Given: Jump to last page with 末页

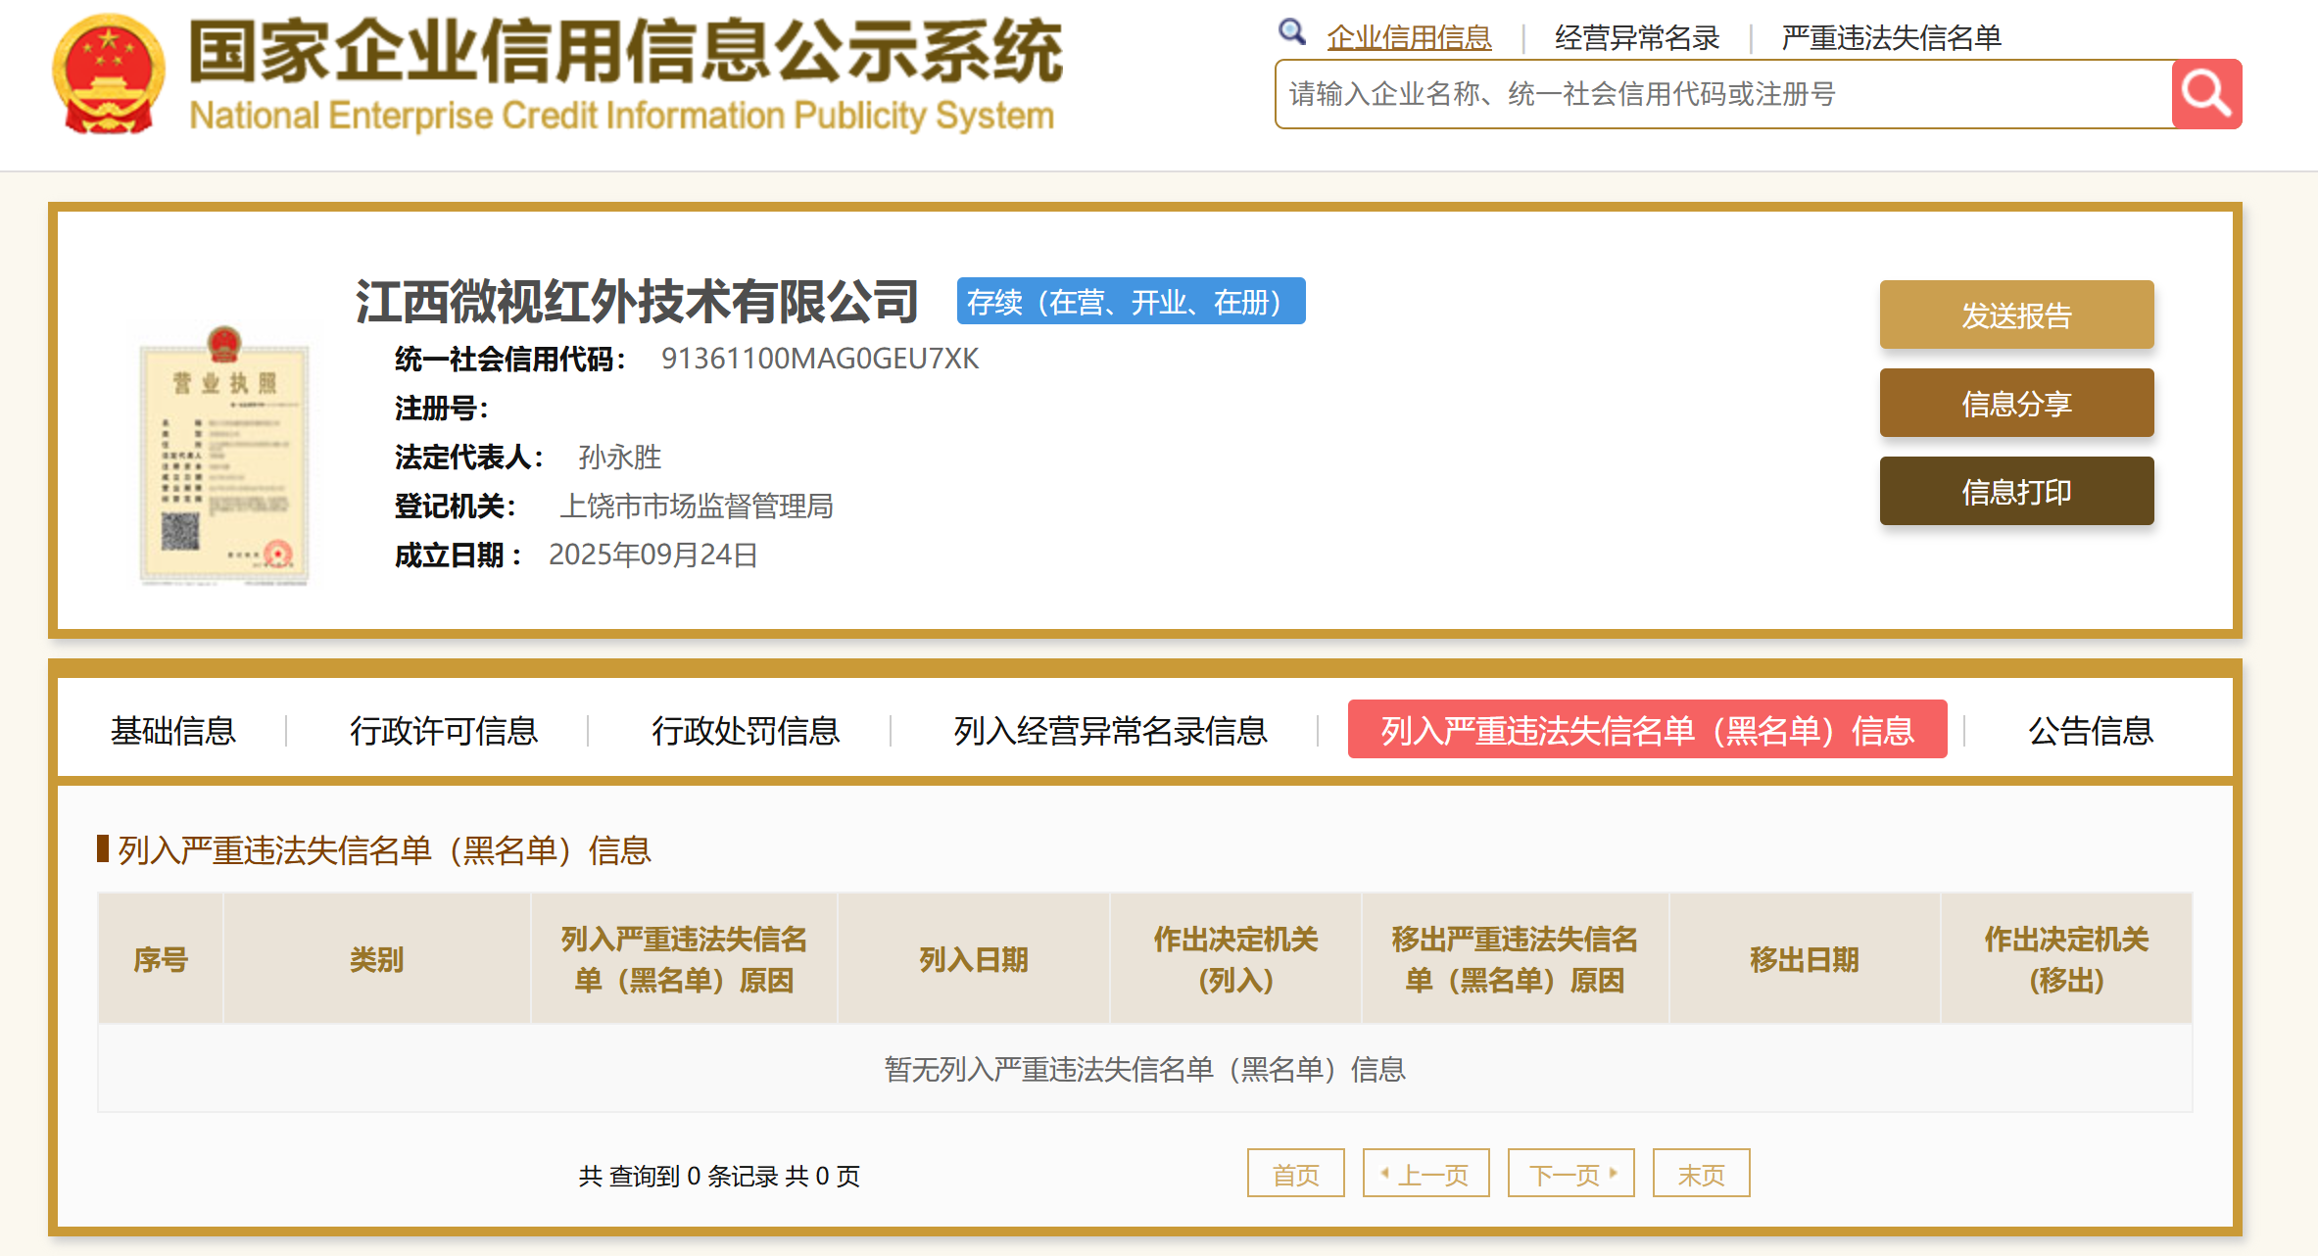Looking at the screenshot, I should point(1701,1174).
